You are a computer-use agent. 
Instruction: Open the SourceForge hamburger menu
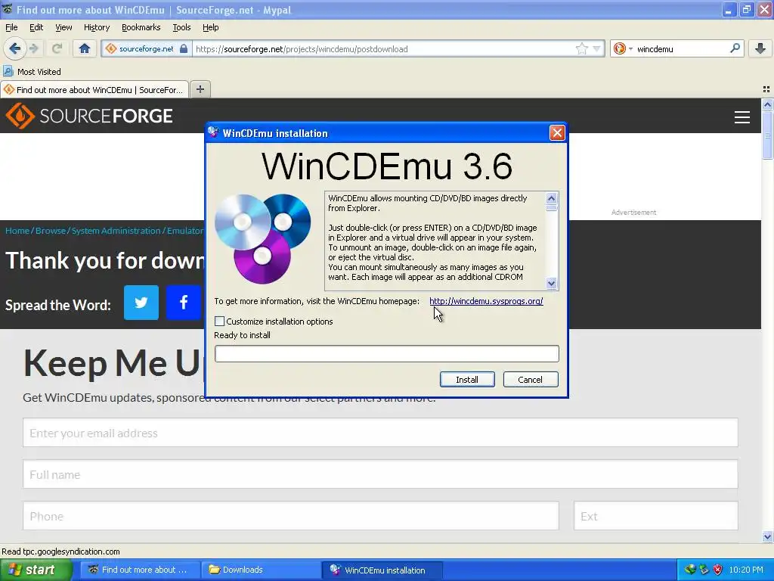pos(742,117)
